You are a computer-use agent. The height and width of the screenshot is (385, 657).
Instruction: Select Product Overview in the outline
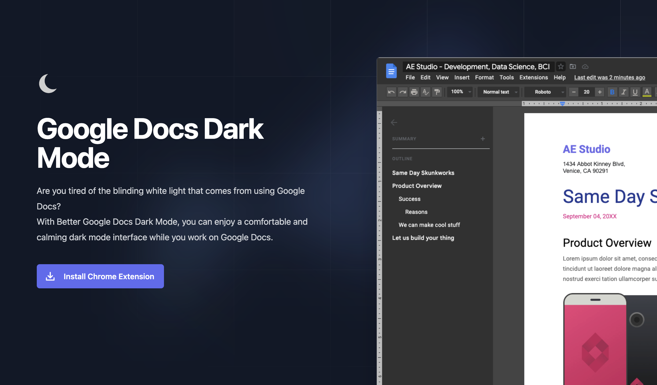(417, 186)
